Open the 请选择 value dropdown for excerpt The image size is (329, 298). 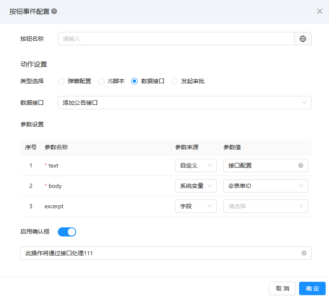[265, 206]
